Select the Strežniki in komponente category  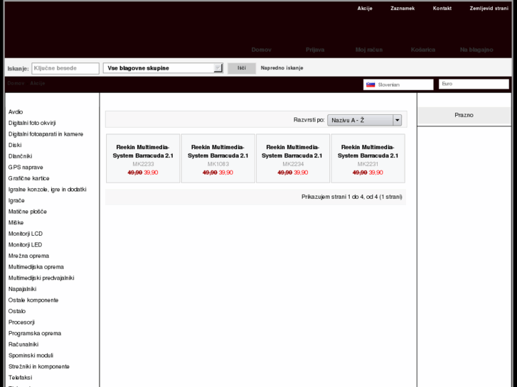(x=39, y=366)
